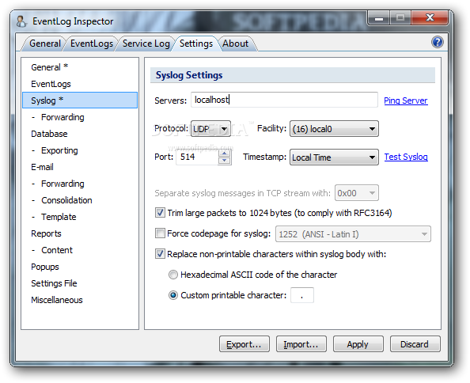This screenshot has height=383, width=470.
Task: Click the custom printable character field
Action: [302, 295]
